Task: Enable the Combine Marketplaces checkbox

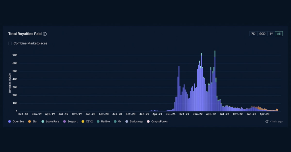Action: click(10, 43)
